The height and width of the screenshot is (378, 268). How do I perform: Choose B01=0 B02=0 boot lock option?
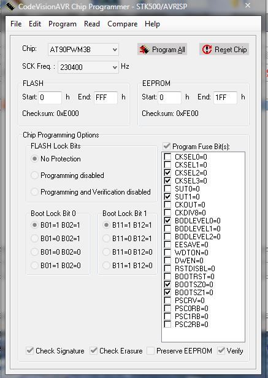[x=34, y=252]
